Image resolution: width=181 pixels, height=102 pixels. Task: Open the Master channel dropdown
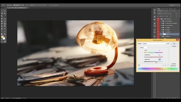coord(144,48)
